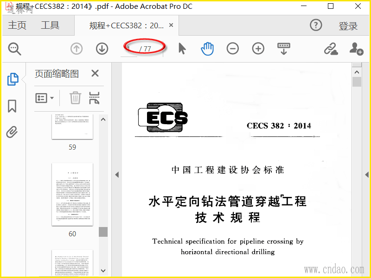Image resolution: width=371 pixels, height=278 pixels.
Task: Click the current page number field
Action: (x=129, y=49)
